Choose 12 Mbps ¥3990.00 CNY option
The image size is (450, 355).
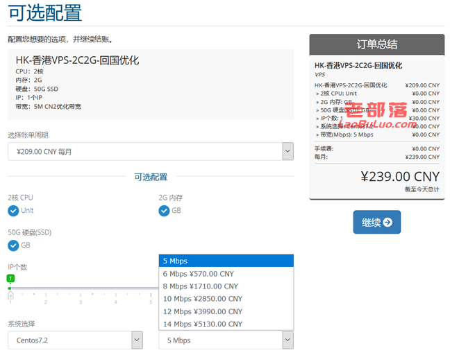click(226, 311)
